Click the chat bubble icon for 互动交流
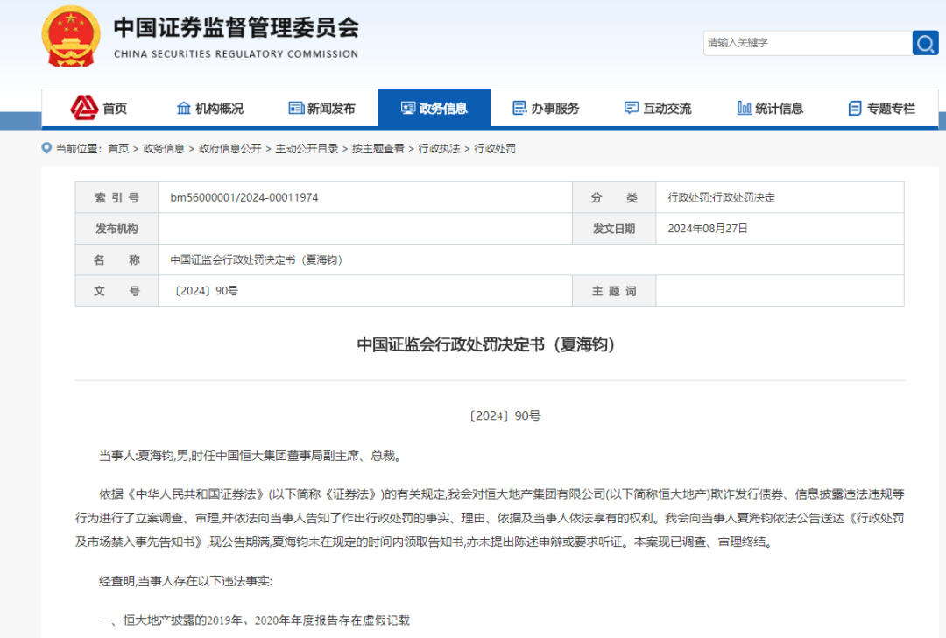This screenshot has height=638, width=946. pyautogui.click(x=632, y=108)
